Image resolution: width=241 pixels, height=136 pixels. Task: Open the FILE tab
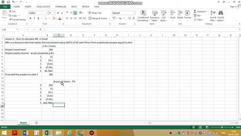point(5,7)
